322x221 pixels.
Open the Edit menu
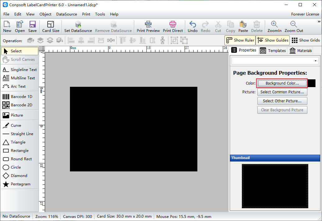click(18, 14)
